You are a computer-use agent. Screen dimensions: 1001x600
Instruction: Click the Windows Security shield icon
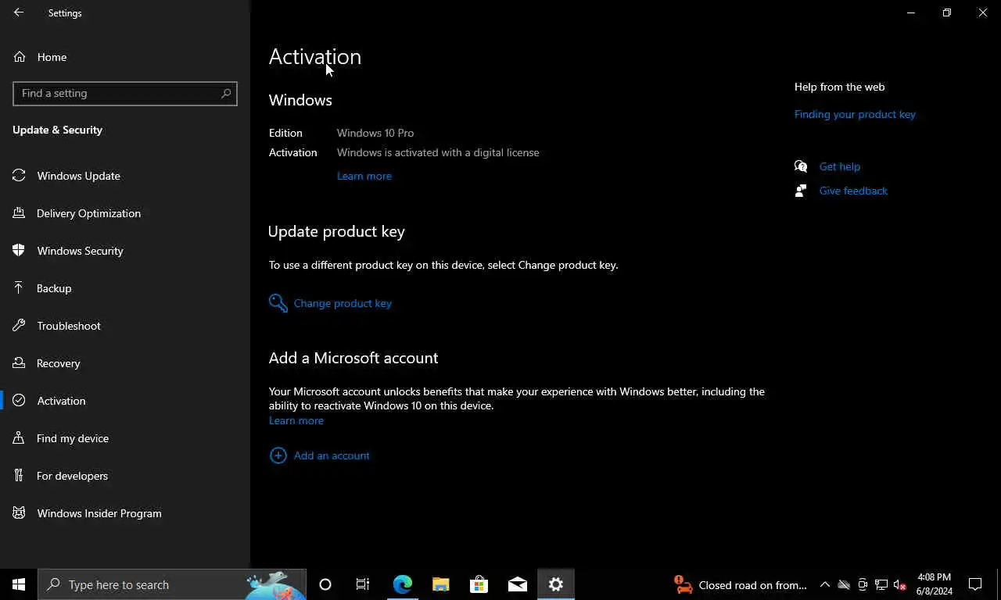pos(20,251)
